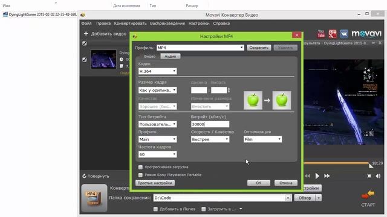Image resolution: width=387 pixels, height=217 pixels.
Task: Open the Правка menu
Action: [x=103, y=24]
